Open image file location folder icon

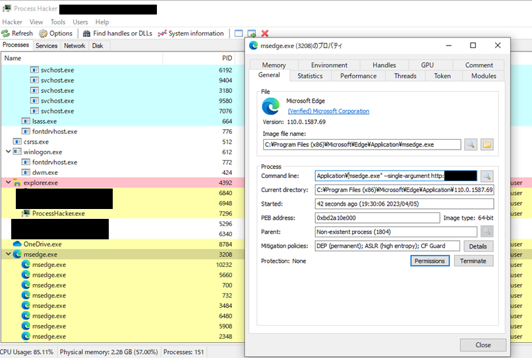coord(487,144)
